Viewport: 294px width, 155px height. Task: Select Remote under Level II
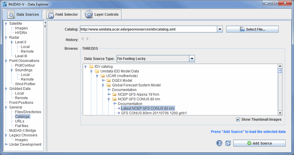(27, 51)
